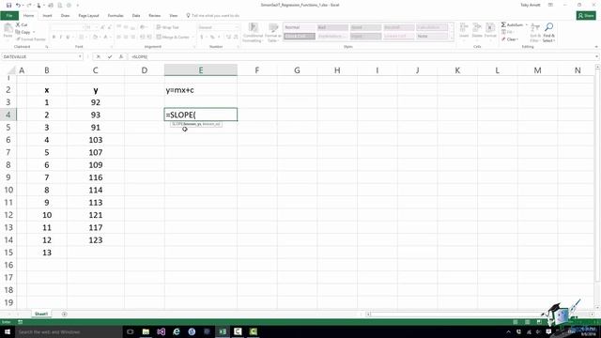Viewport: 601px width, 338px height.
Task: Open Visual Studio from the taskbar
Action: click(x=161, y=331)
